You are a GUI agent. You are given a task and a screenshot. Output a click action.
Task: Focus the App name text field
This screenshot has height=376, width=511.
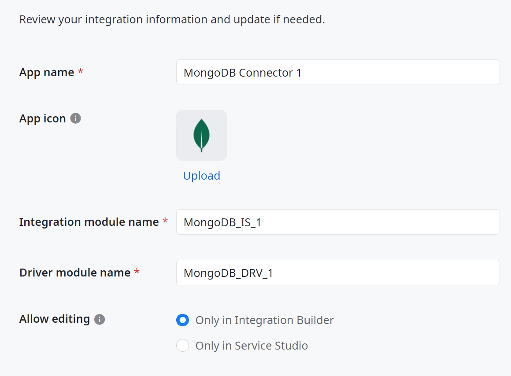[x=338, y=72]
